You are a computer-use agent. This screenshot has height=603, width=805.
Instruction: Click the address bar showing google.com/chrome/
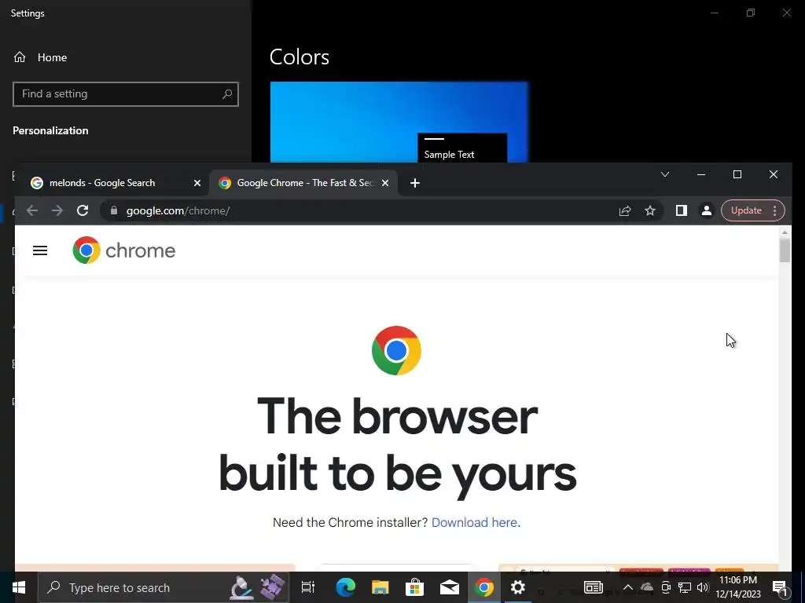359,210
